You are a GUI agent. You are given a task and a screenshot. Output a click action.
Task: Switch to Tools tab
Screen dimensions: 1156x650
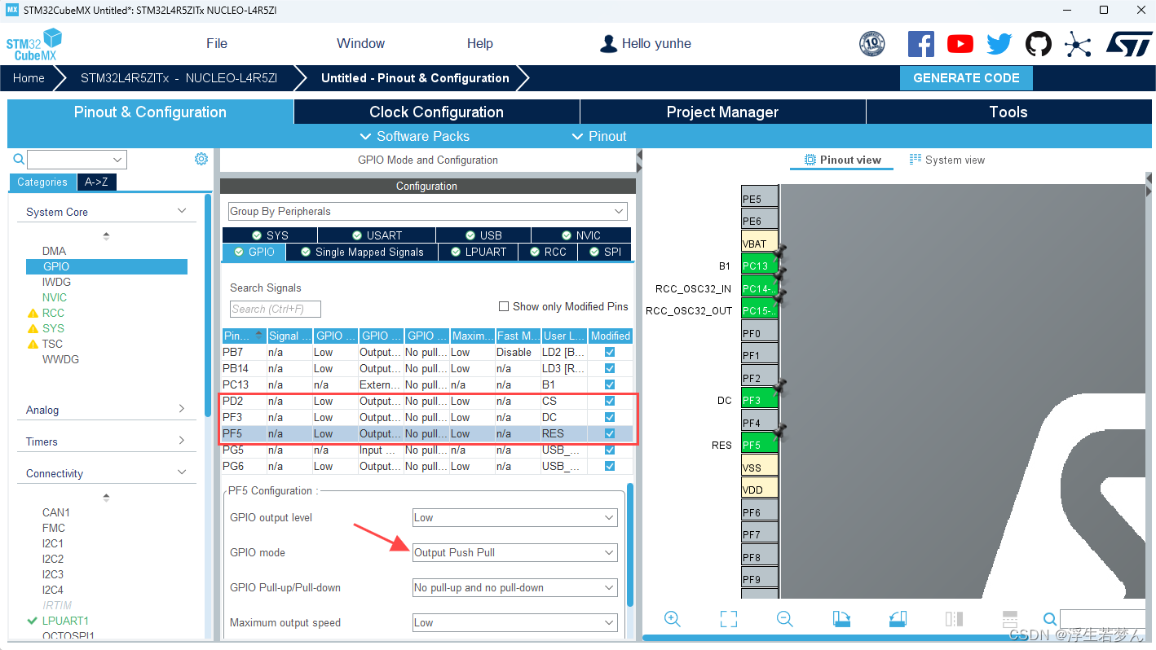point(1008,112)
